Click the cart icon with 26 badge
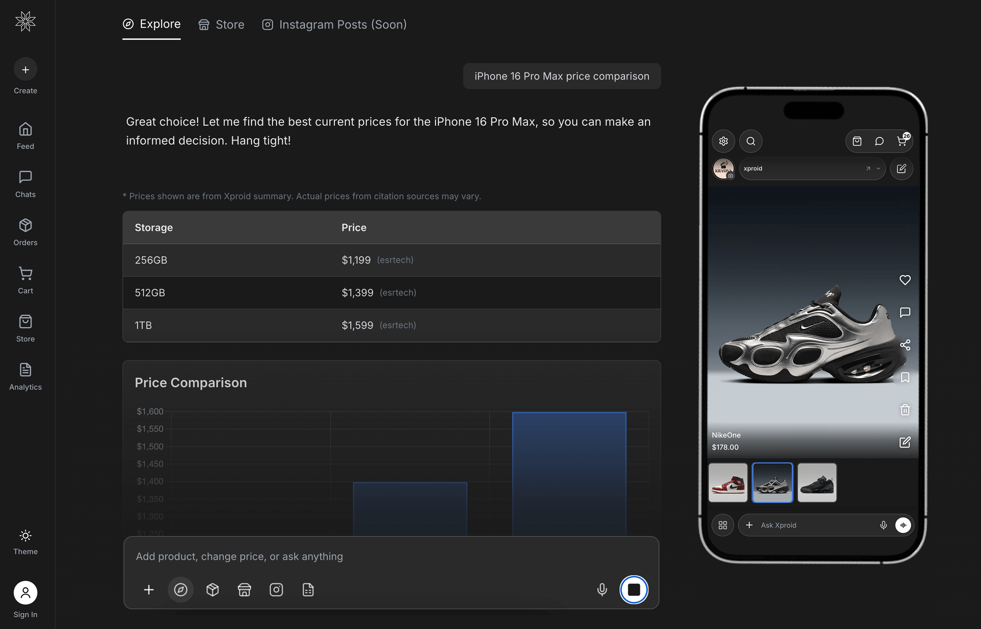Viewport: 981px width, 629px height. pyautogui.click(x=901, y=141)
